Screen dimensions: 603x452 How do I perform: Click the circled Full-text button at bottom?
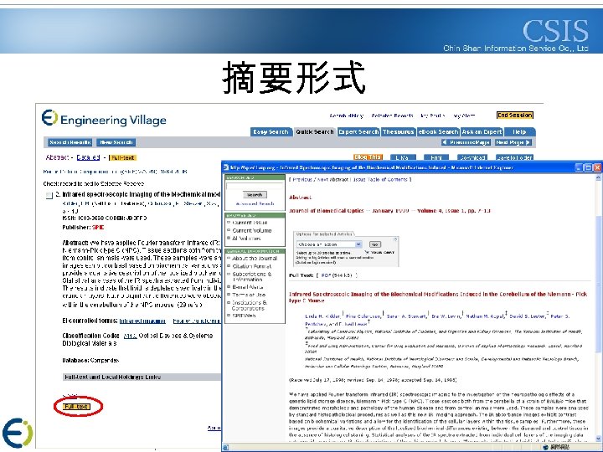[76, 407]
